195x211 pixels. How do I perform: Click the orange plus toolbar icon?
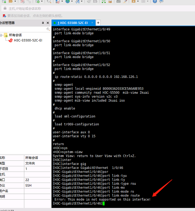click(133, 1)
